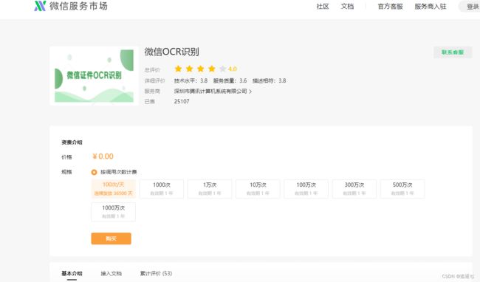
Task: Click the fifth gray rating star
Action: click(x=223, y=69)
